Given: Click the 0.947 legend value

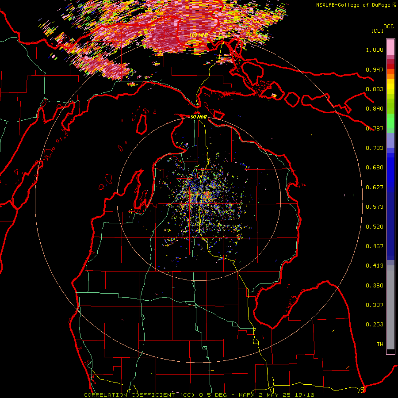Looking at the screenshot, I should click(x=375, y=69).
